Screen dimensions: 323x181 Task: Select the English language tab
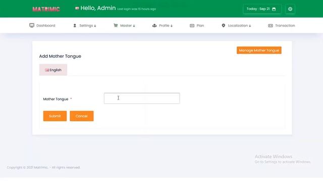point(53,70)
